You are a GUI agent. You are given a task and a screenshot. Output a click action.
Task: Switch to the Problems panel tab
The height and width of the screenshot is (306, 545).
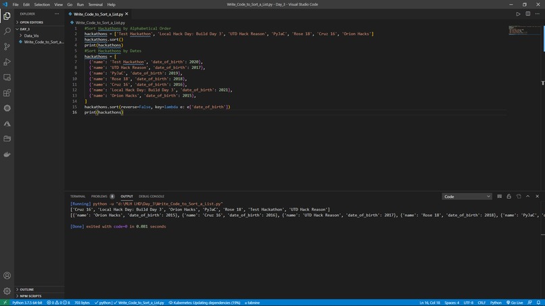103,197
